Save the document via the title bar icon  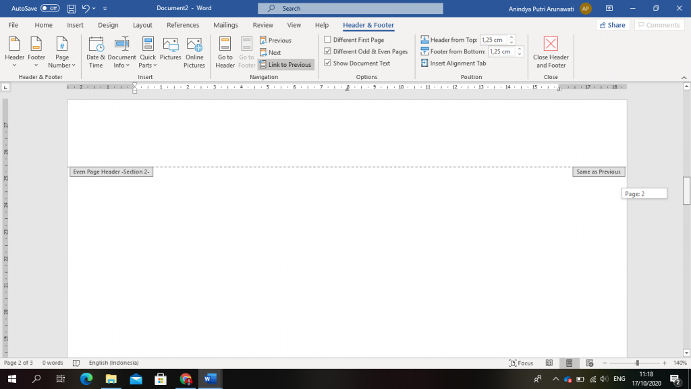71,8
